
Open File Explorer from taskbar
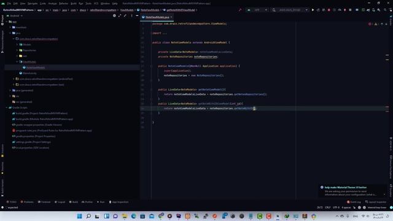point(124,216)
